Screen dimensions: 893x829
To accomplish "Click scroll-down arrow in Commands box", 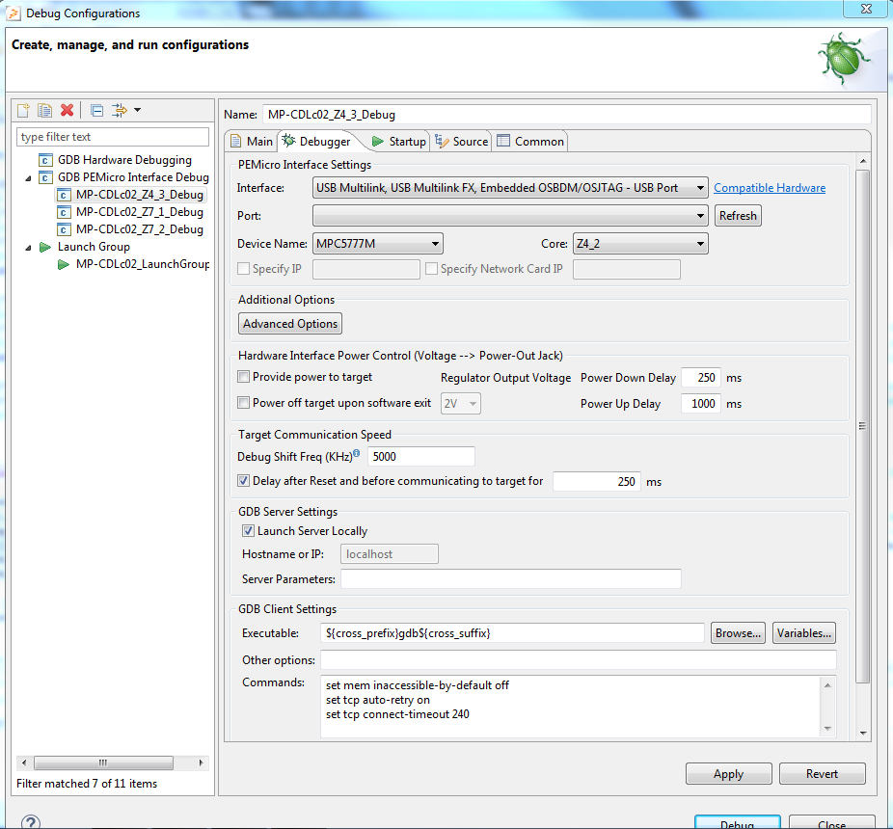I will pyautogui.click(x=827, y=729).
